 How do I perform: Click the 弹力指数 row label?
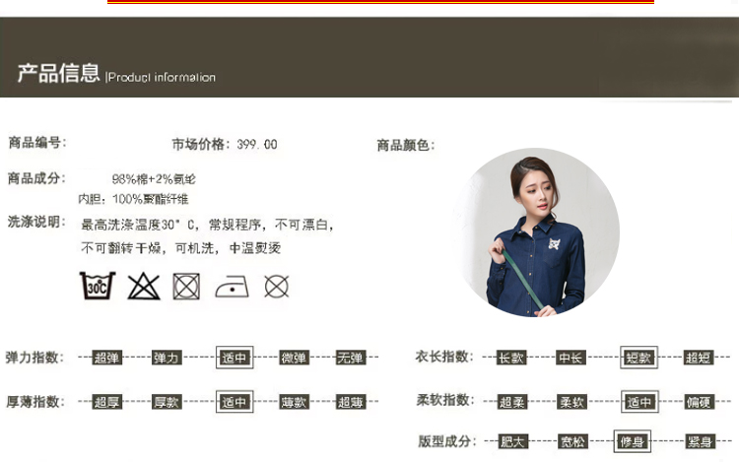point(34,357)
